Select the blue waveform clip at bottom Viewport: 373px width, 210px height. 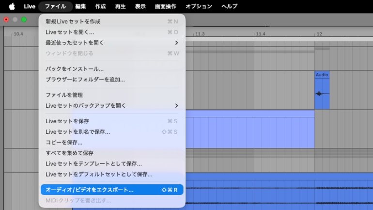click(x=280, y=192)
